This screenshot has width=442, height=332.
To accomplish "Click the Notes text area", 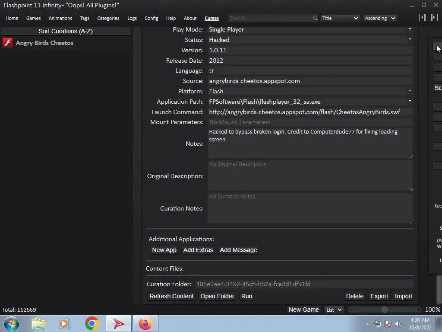I will (310, 143).
